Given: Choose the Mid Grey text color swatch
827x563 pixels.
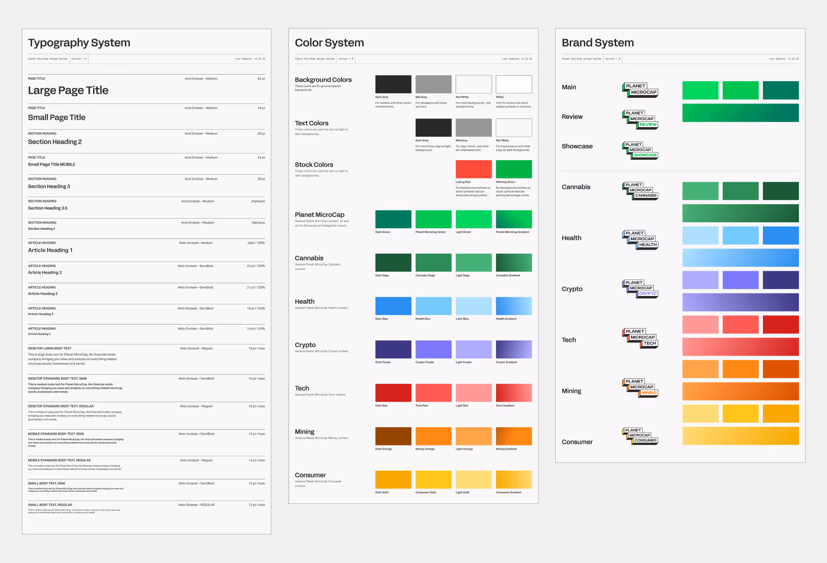Looking at the screenshot, I should 474,128.
